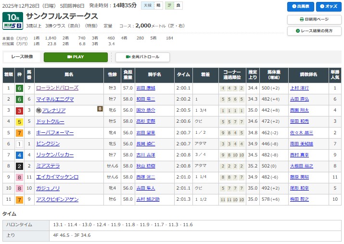Screen dimensions: 344x244
Task: Open horse page for ローランドバローズ
Action: [57, 88]
